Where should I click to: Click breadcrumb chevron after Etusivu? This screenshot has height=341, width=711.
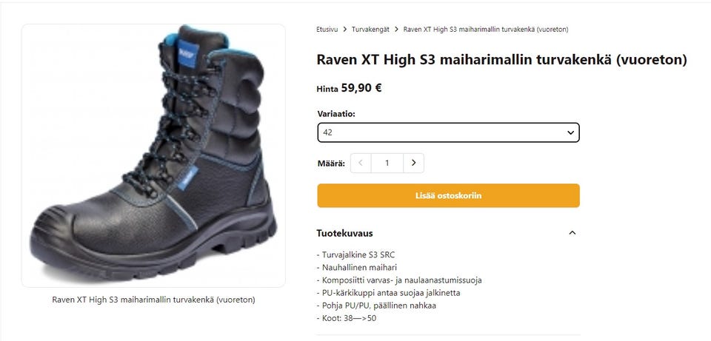click(344, 30)
